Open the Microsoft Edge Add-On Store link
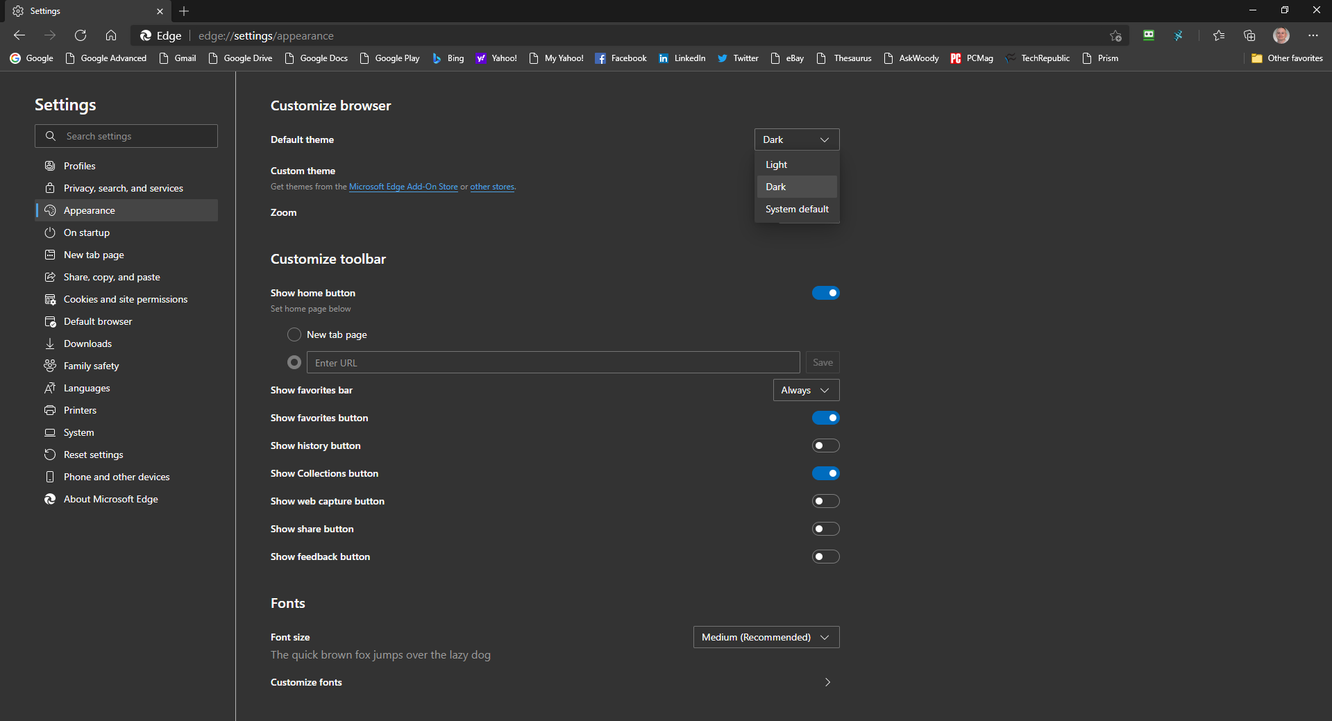 click(403, 187)
